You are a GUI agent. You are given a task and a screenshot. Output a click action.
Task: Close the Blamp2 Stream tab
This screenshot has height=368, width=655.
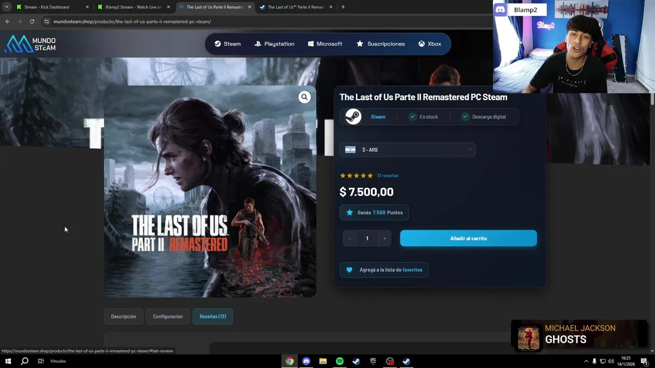[x=168, y=7]
